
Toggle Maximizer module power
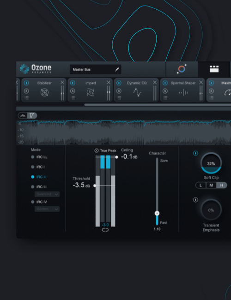pos(211,83)
